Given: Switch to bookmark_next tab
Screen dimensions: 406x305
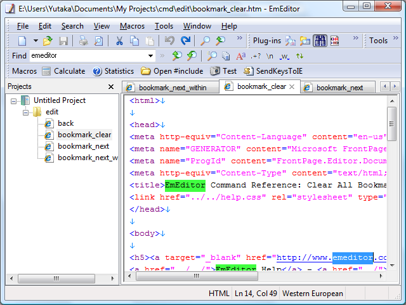Looking at the screenshot, I should click(x=338, y=88).
